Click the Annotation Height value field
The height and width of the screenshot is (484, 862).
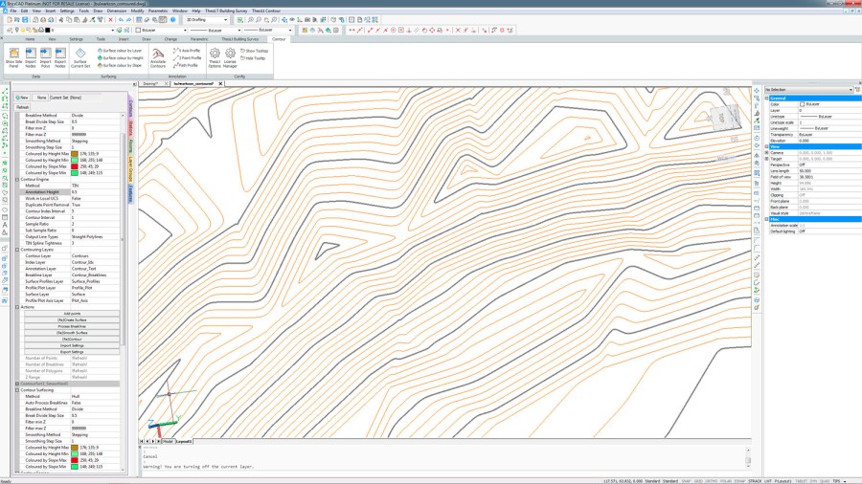95,192
